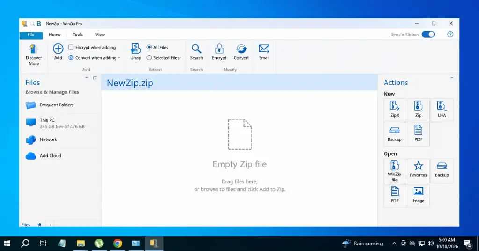Open Task View on the taskbar

click(x=43, y=243)
